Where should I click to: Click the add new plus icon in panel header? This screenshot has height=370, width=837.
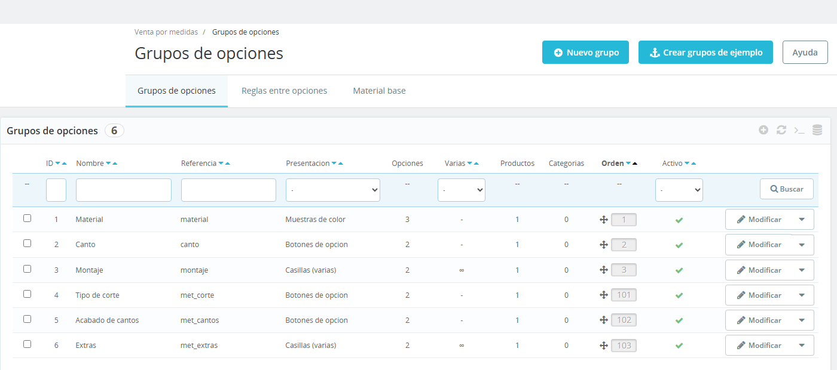[763, 130]
